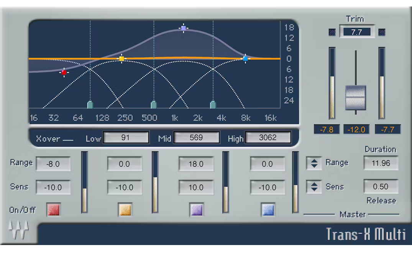Toggle the orange low-mid band On/Off button

[125, 209]
